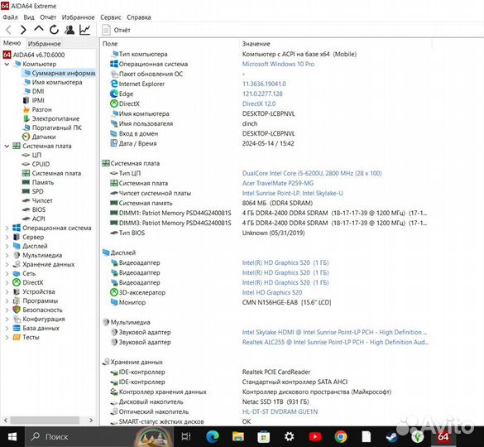Select the SPD memory icon item
Viewport: 484px width, 447px height.
tap(26, 191)
